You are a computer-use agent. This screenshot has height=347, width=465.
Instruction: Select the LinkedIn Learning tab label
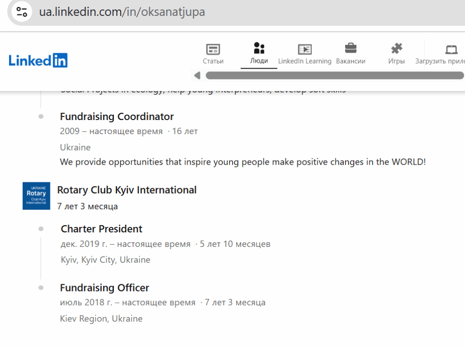pyautogui.click(x=305, y=61)
